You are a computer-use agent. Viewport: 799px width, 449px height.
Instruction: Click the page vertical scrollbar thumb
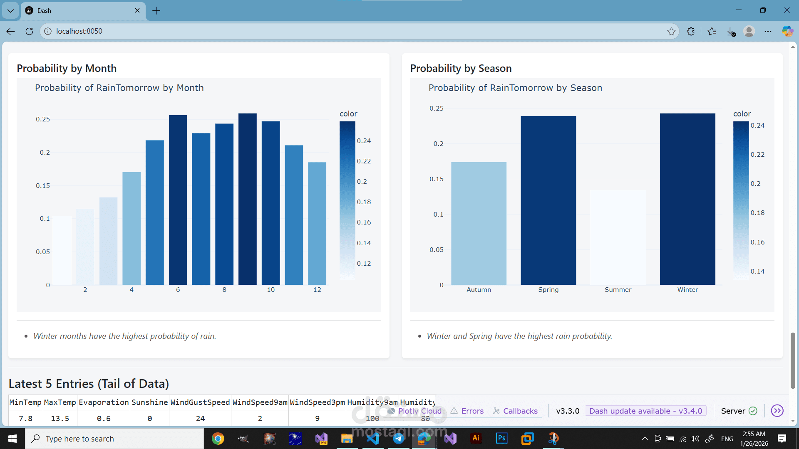point(793,360)
